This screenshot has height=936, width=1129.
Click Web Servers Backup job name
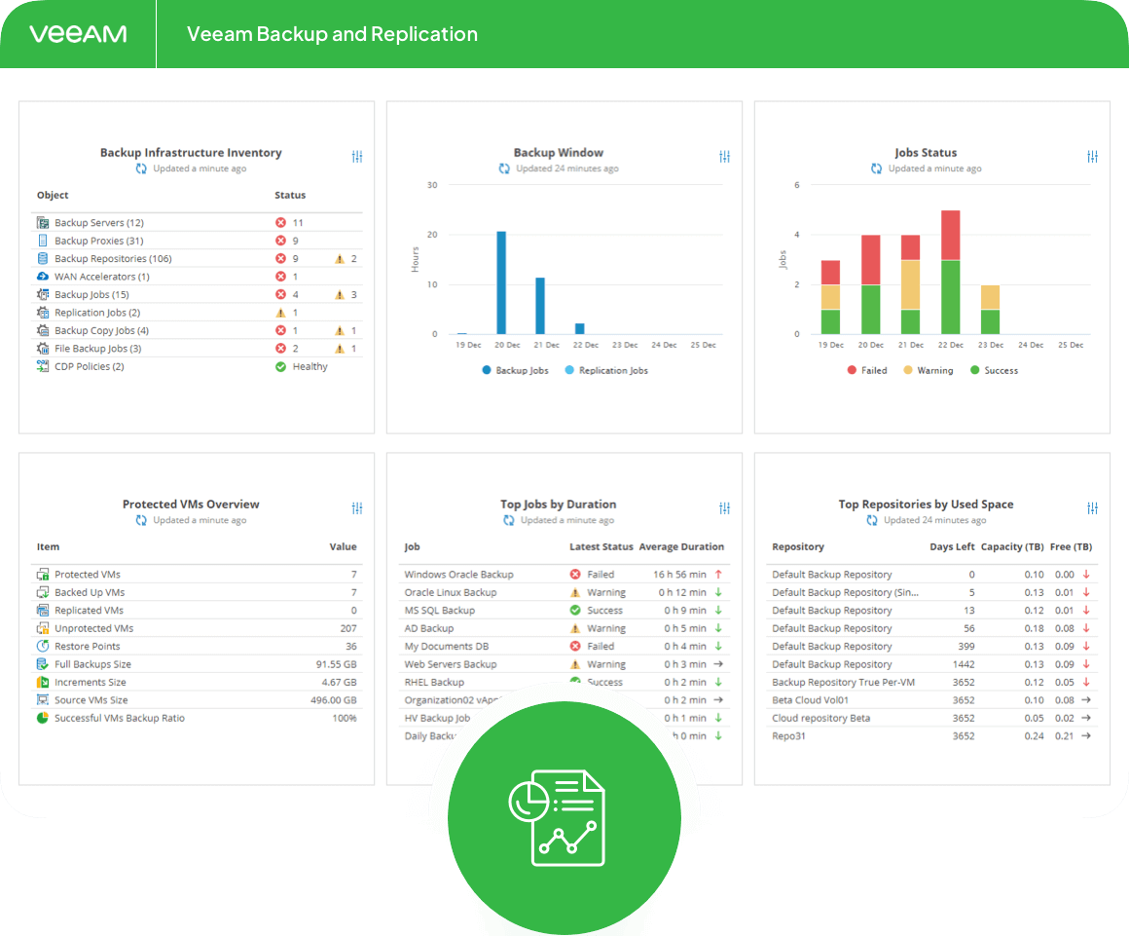(450, 664)
